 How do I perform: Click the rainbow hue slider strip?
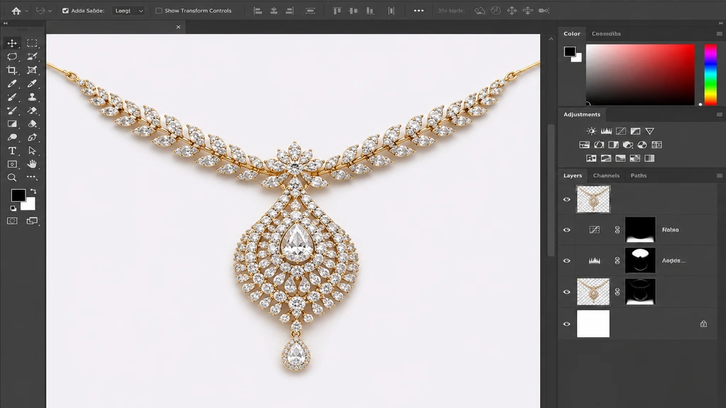pyautogui.click(x=710, y=75)
